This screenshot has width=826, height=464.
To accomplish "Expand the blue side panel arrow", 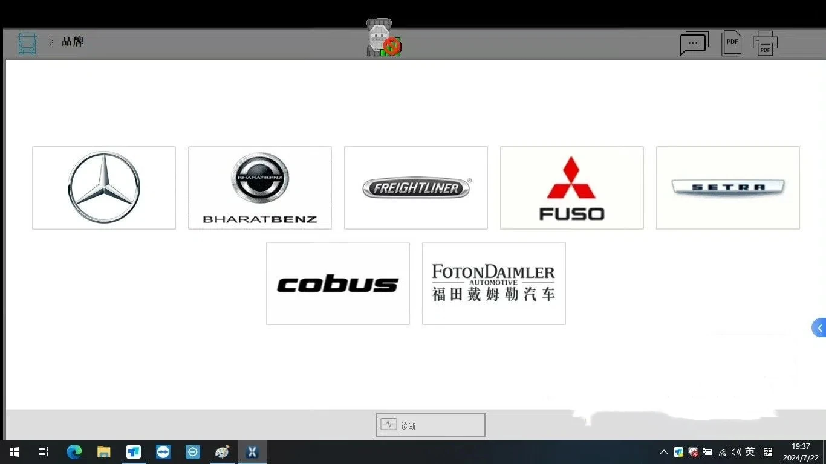I will (819, 328).
